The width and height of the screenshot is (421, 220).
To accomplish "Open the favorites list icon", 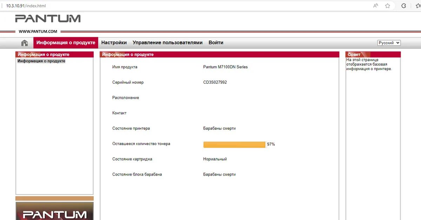I will click(418, 6).
